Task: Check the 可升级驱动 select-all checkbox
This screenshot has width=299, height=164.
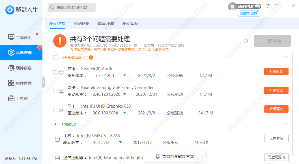Action: point(55,57)
